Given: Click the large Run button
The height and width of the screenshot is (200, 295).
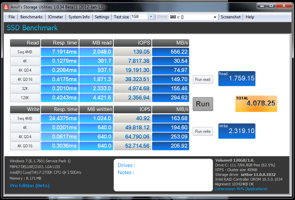Looking at the screenshot, I should 203,104.
